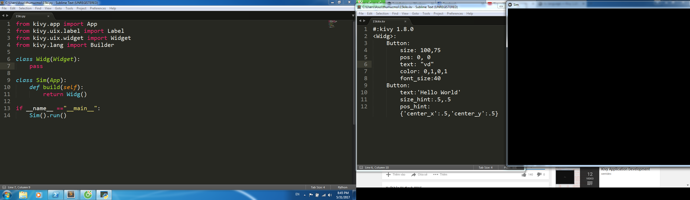The height and width of the screenshot is (200, 690).
Task: Show hidden system tray icons
Action: click(305, 195)
